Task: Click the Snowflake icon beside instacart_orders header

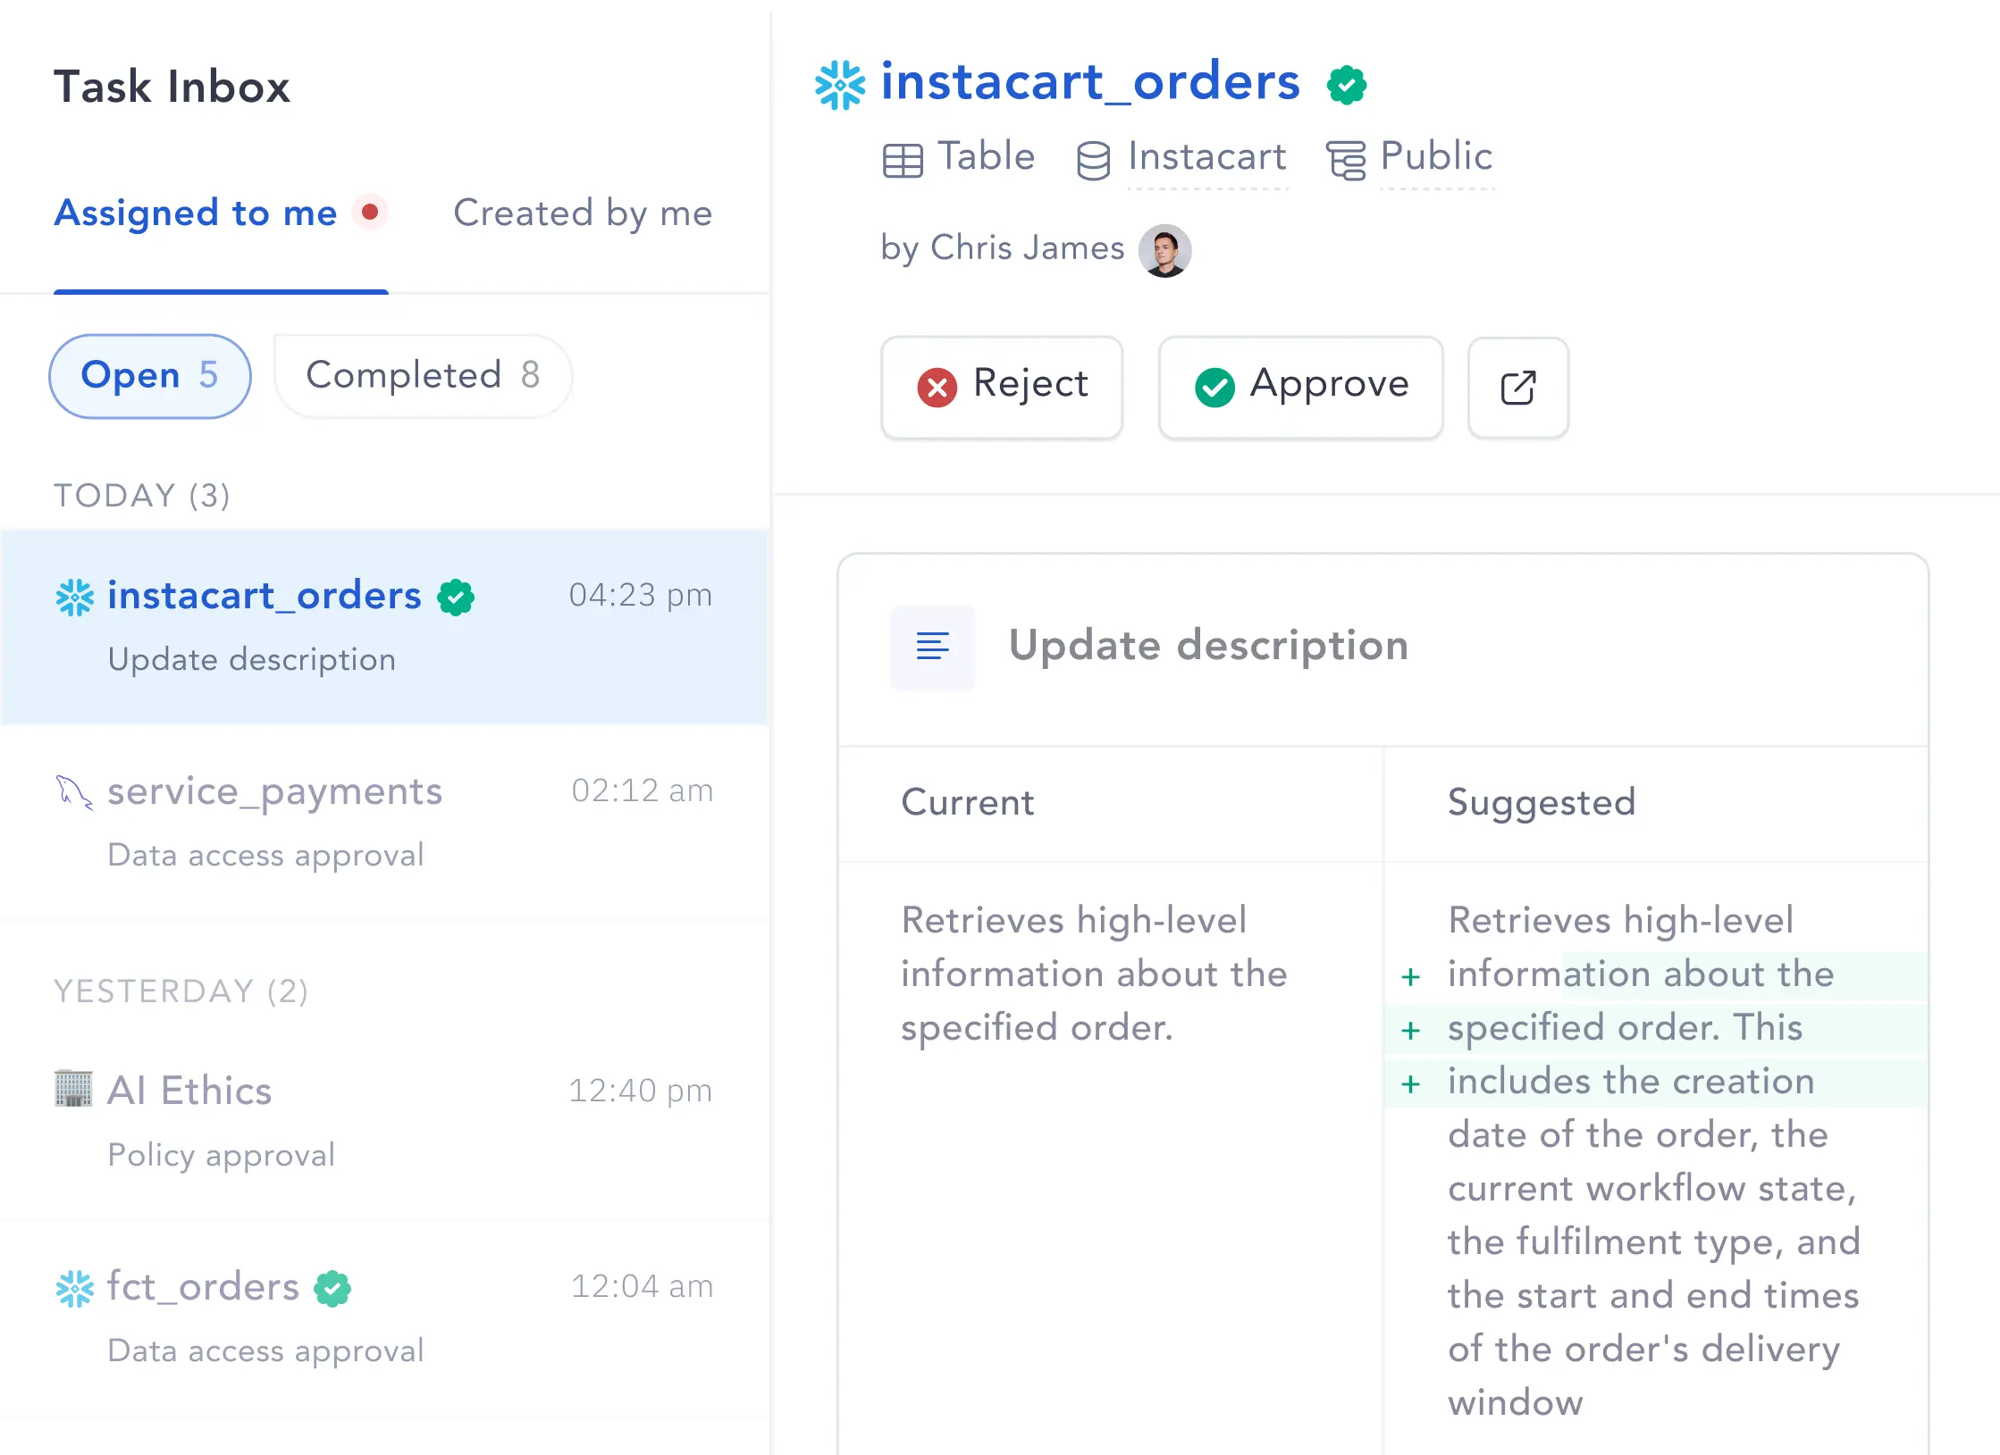Action: click(x=840, y=85)
